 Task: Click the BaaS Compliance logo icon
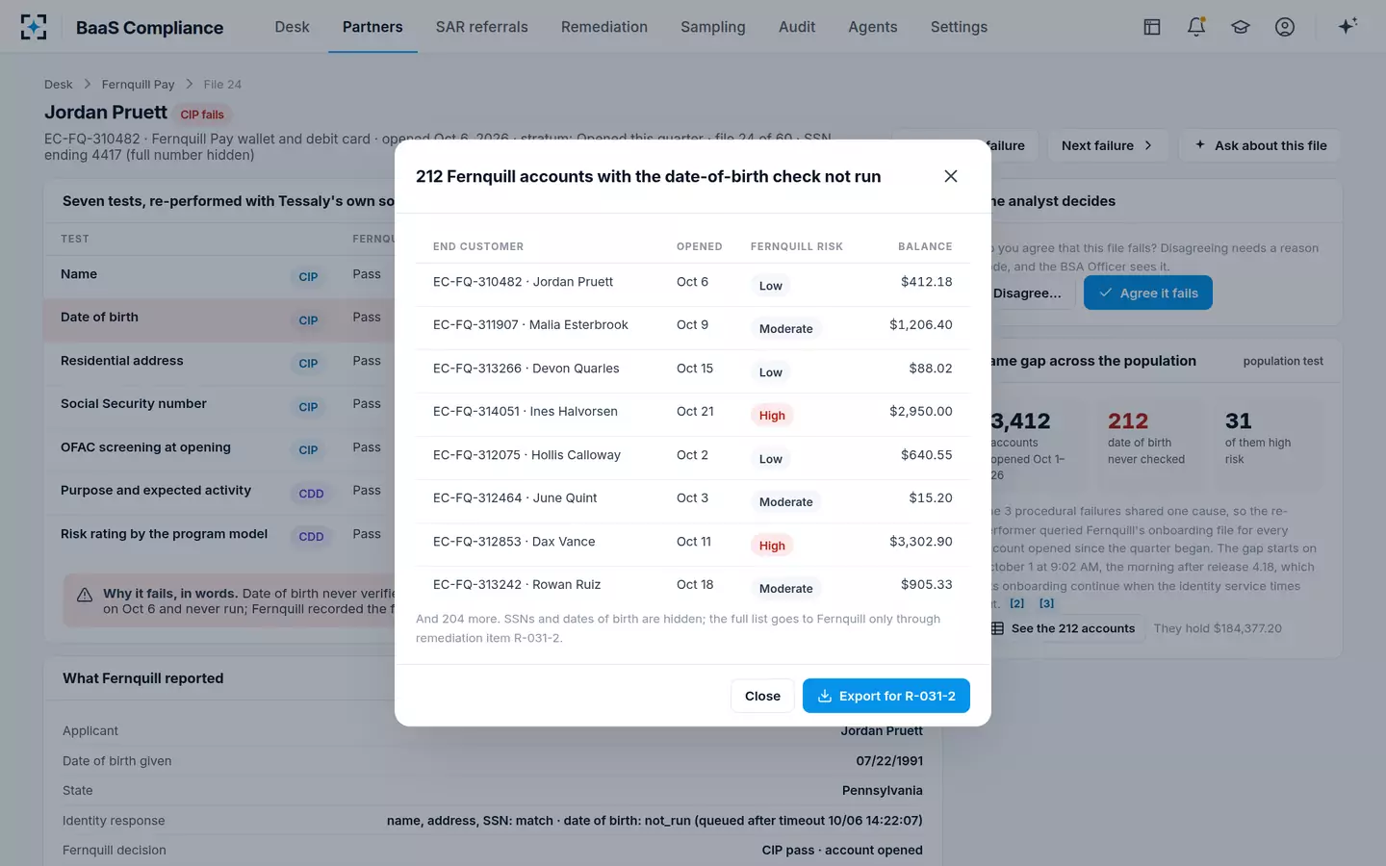pos(34,27)
